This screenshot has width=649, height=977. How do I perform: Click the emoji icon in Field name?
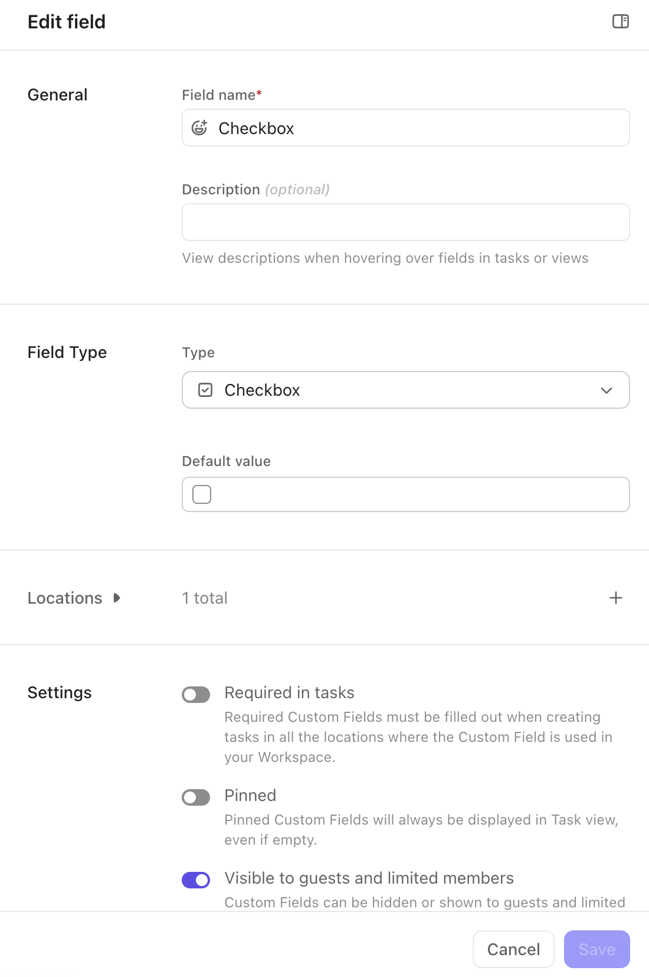pyautogui.click(x=199, y=128)
